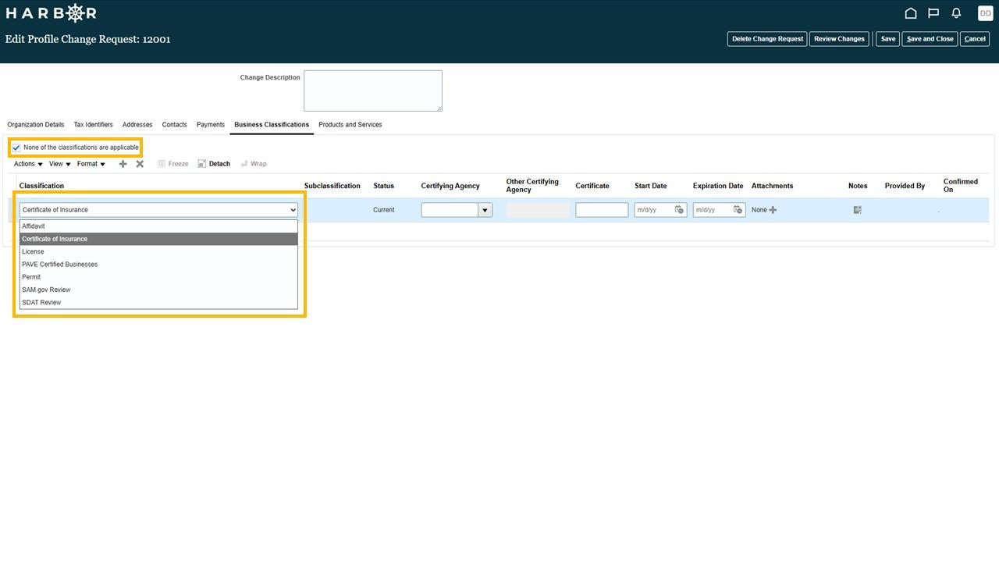The height and width of the screenshot is (562, 999).
Task: Click Delete Change Request button
Action: [x=767, y=39]
